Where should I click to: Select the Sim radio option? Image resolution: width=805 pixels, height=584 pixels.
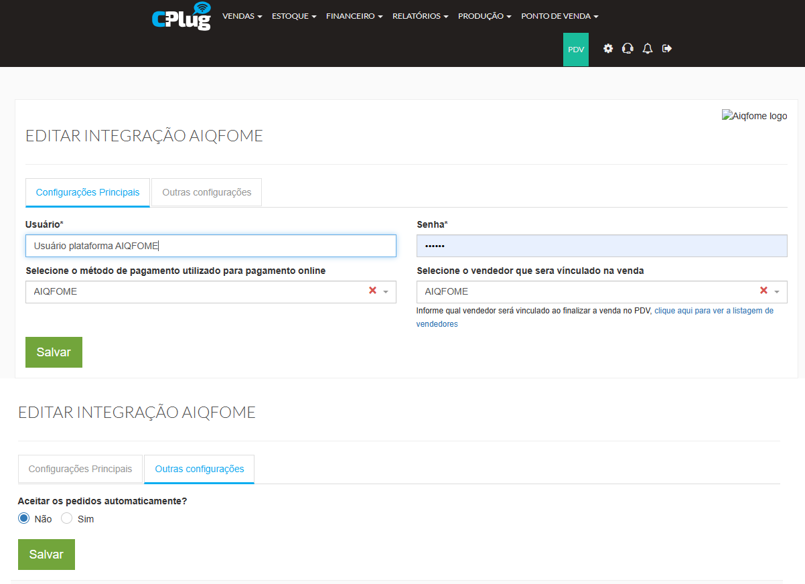(67, 518)
